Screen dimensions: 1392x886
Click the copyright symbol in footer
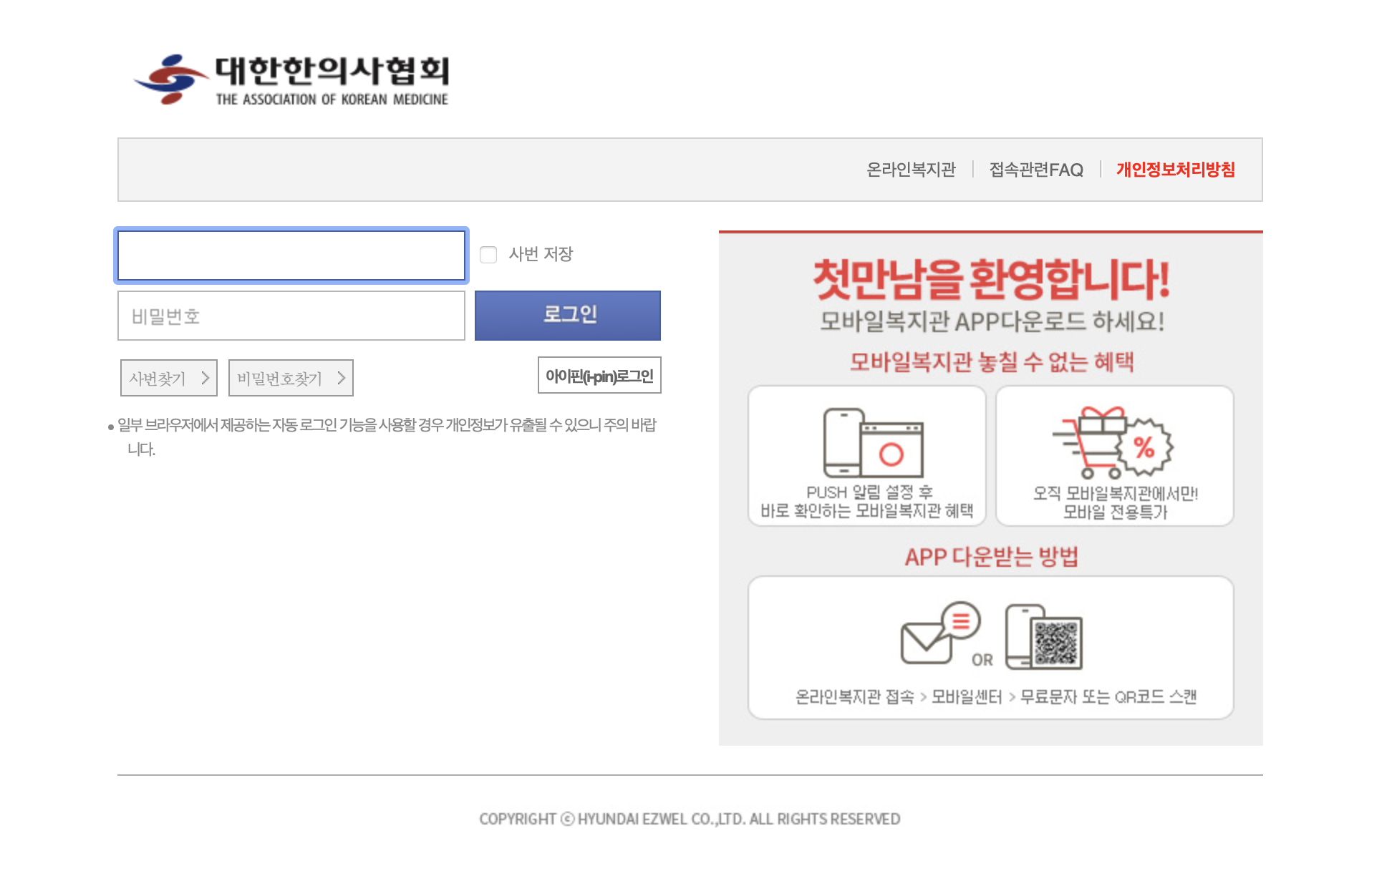pos(567,819)
